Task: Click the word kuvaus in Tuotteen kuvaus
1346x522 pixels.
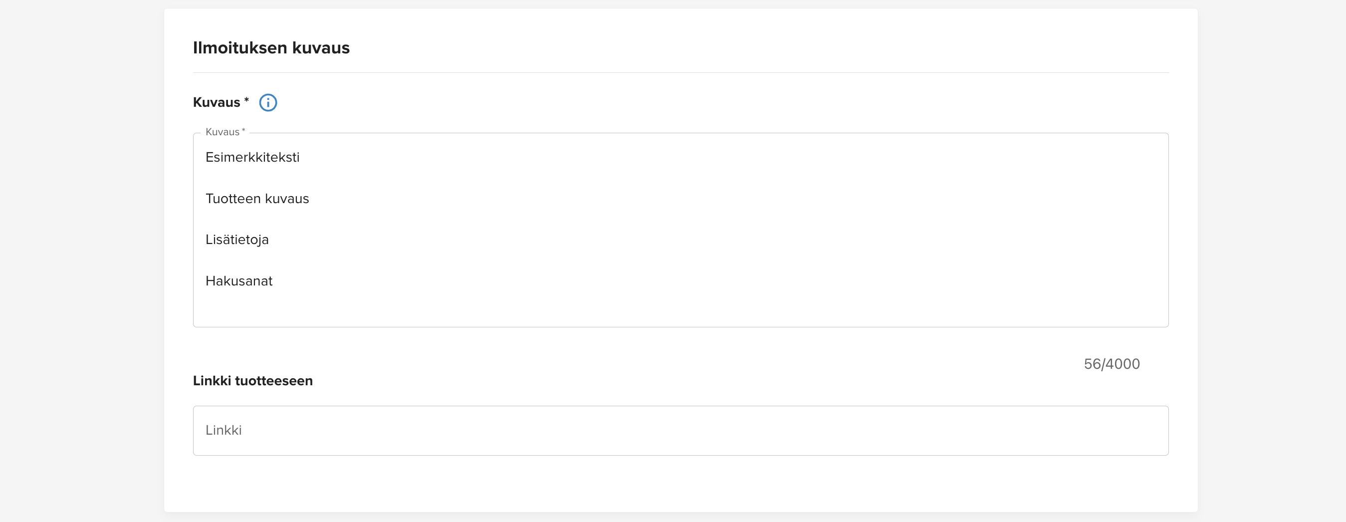Action: point(287,199)
